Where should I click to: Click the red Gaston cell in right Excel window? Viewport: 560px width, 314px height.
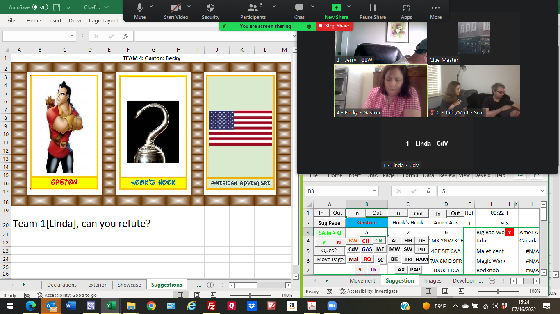367,223
